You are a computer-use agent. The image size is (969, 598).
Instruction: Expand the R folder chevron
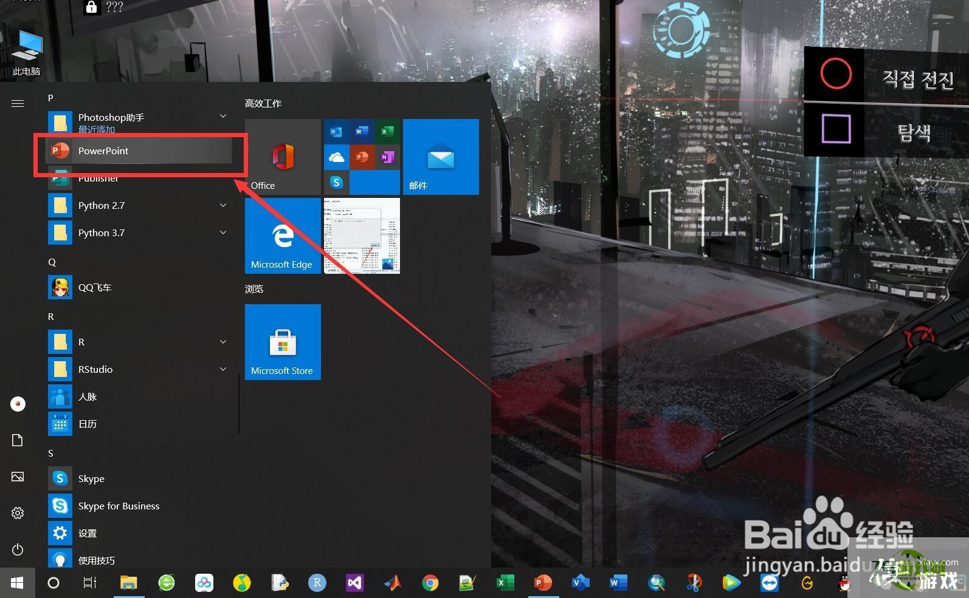pos(223,342)
